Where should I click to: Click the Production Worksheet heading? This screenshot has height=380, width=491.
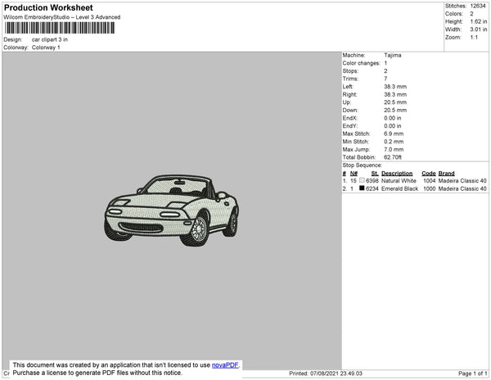pos(54,8)
